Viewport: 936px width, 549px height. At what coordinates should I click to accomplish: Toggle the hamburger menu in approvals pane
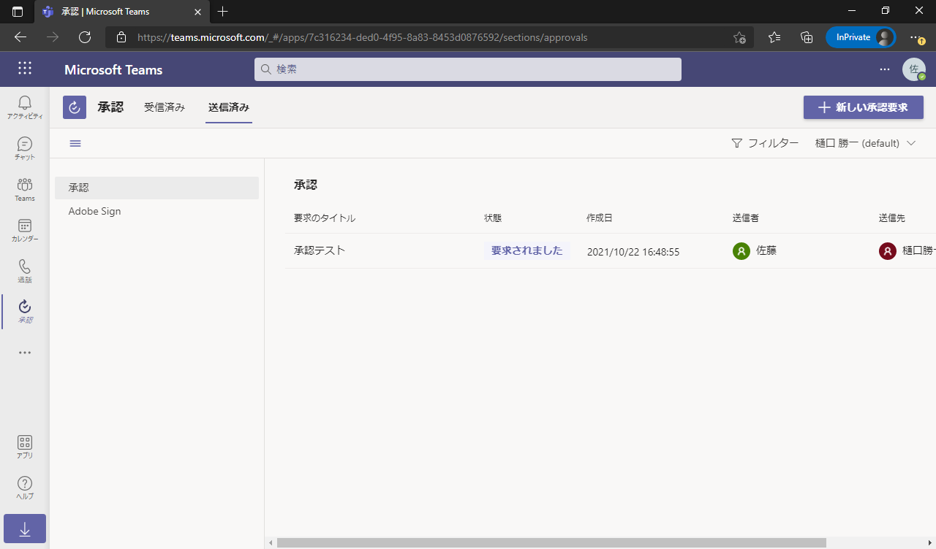75,143
